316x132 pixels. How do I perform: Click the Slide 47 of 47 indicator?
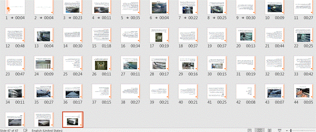[x=9, y=131]
